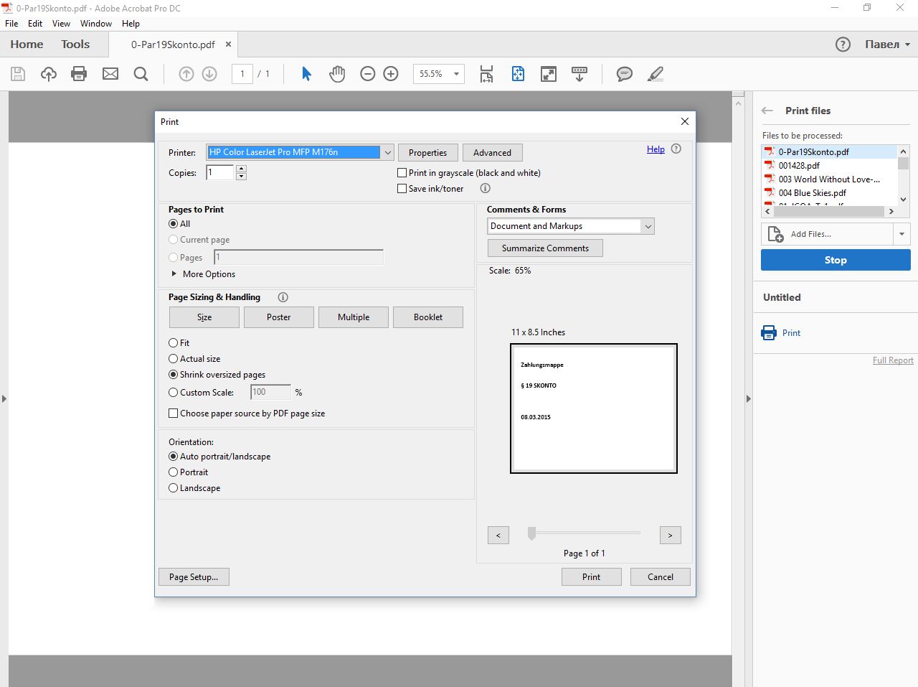Click the info icon beside Save ink/toner
Image resolution: width=918 pixels, height=687 pixels.
pos(486,189)
